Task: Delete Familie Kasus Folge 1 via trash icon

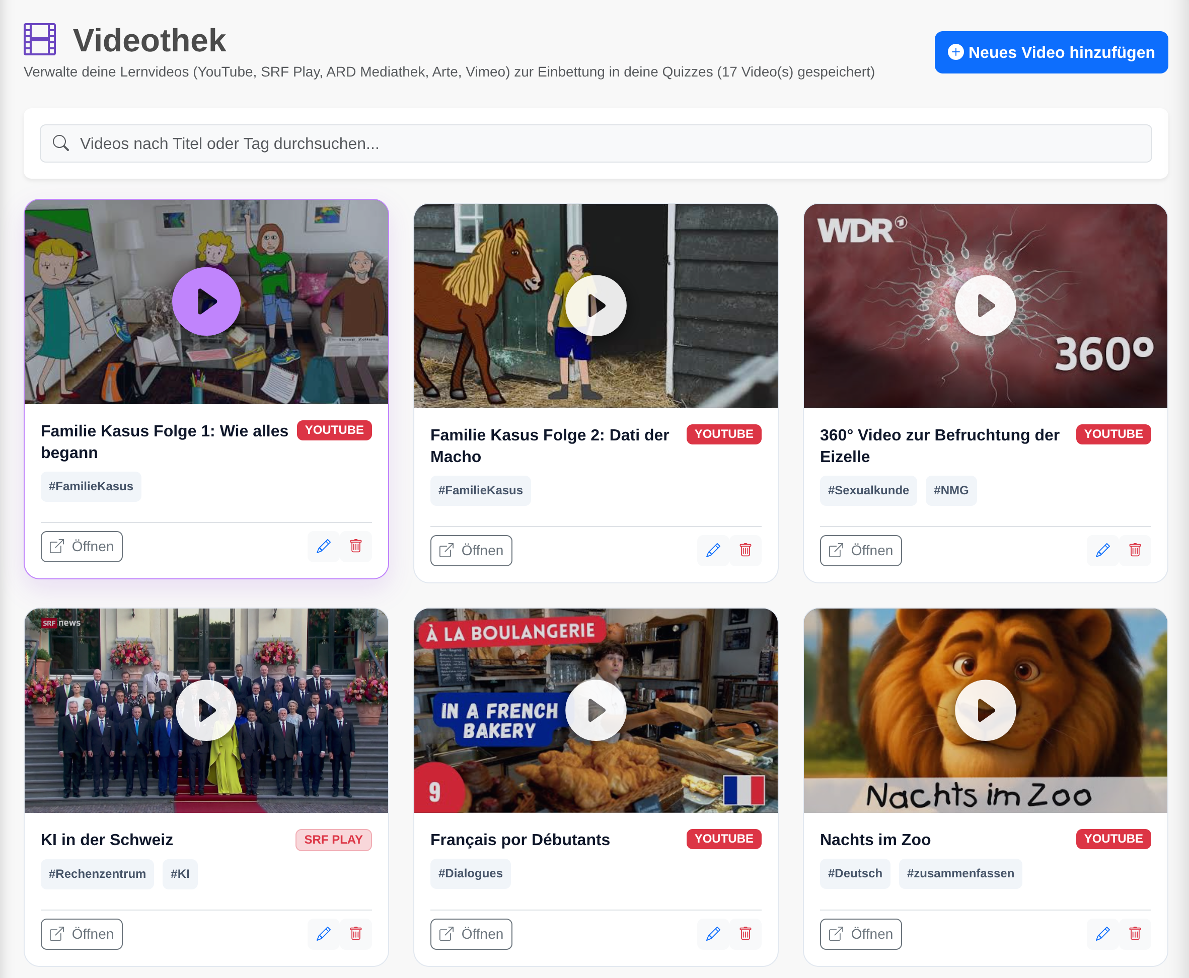Action: [355, 547]
